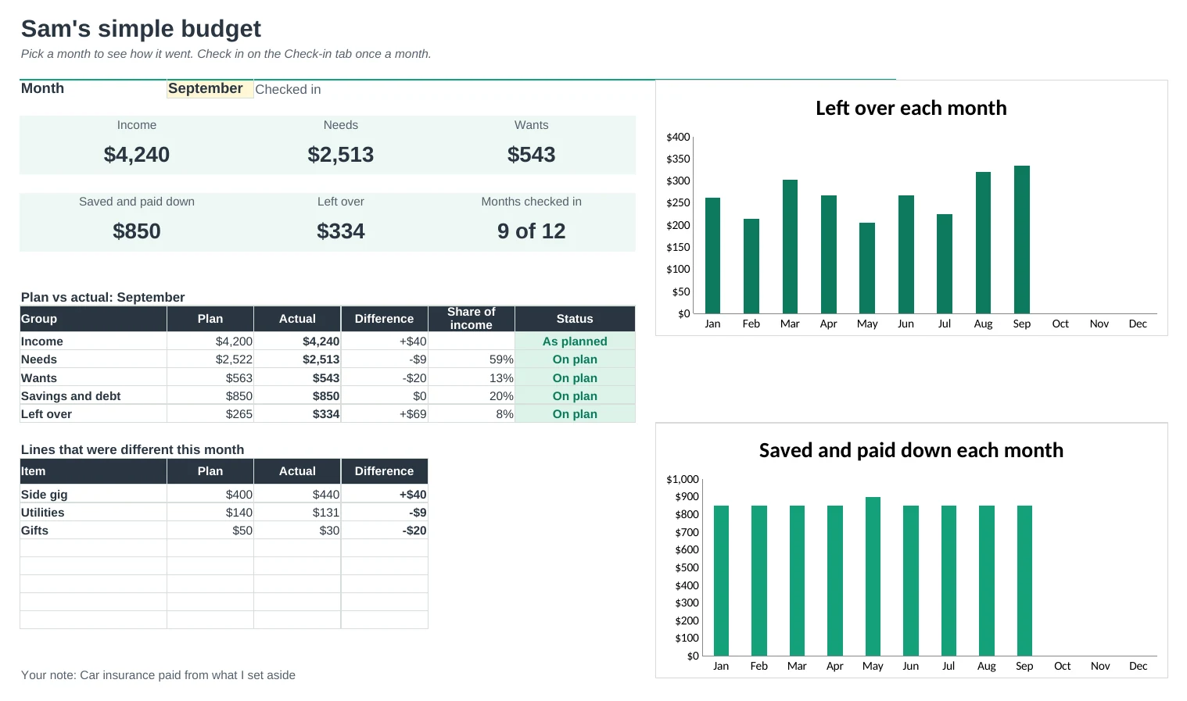Image resolution: width=1187 pixels, height=701 pixels.
Task: Click the "Utilities" row label
Action: [x=43, y=513]
